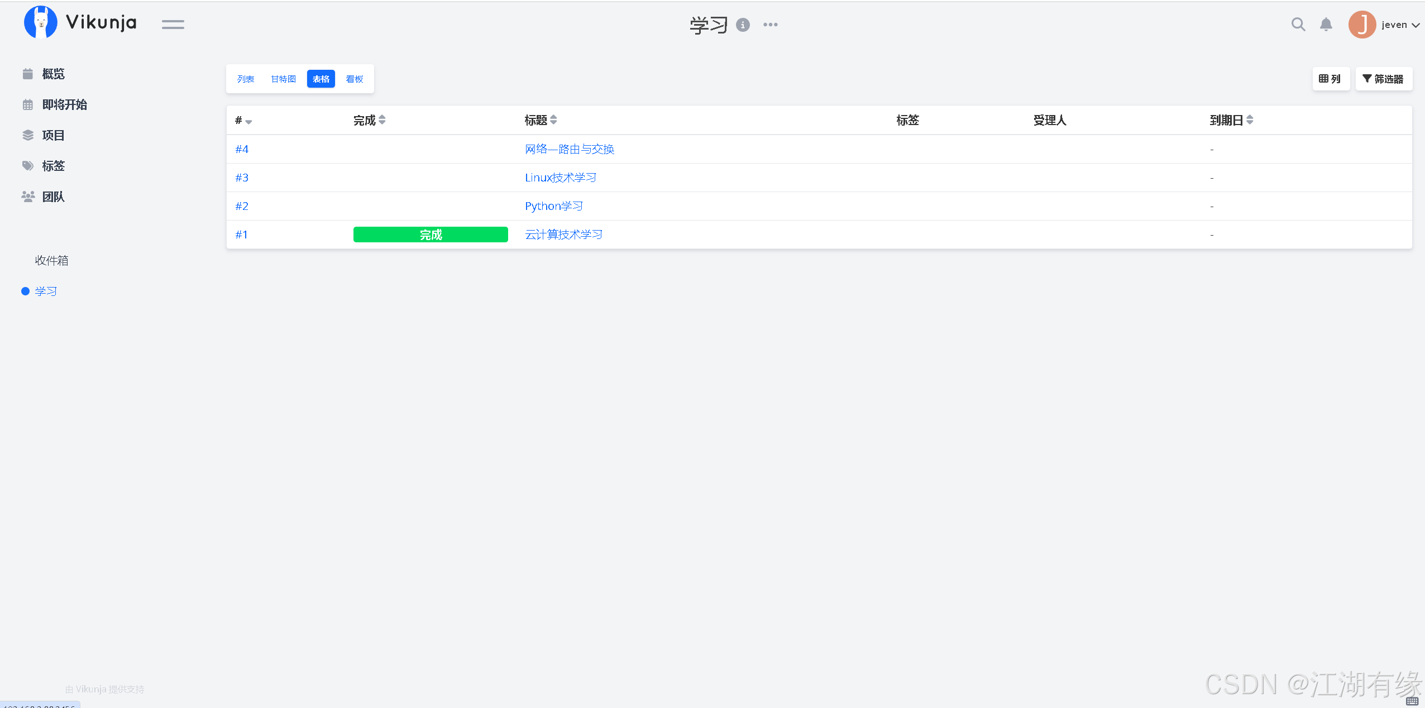Click the 学习 page title

click(709, 25)
